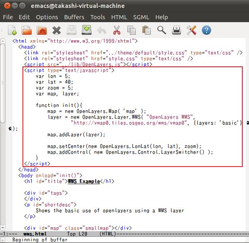Open the SGML menu
249x243 pixels.
pyautogui.click(x=141, y=17)
